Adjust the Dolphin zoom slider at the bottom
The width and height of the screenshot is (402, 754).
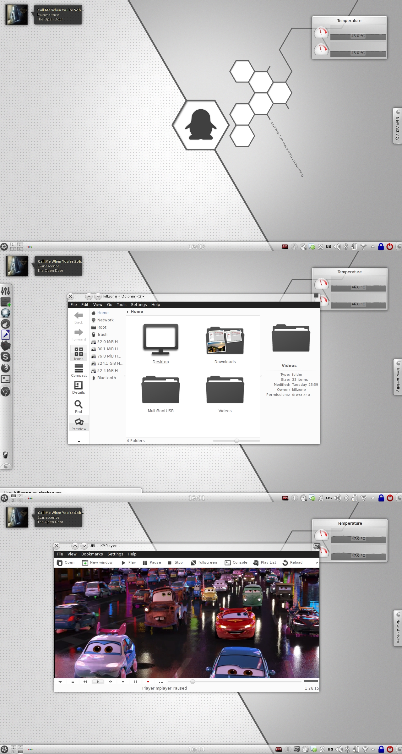pyautogui.click(x=236, y=441)
